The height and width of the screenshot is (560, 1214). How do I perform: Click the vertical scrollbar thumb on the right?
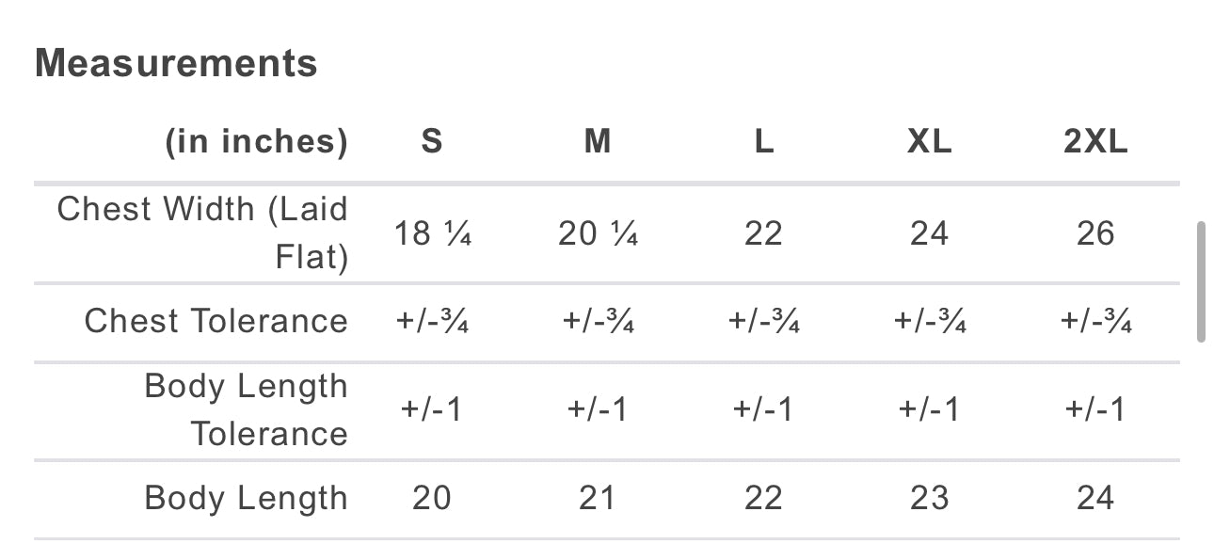point(1200,281)
